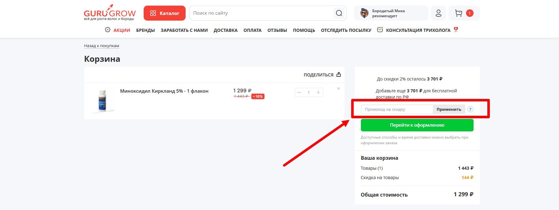Image resolution: width=559 pixels, height=210 pixels.
Task: Click the cart item count badge
Action: (x=469, y=13)
